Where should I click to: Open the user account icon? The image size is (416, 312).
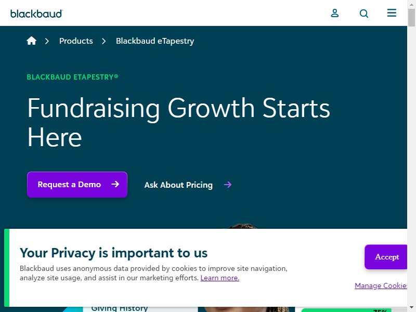335,13
